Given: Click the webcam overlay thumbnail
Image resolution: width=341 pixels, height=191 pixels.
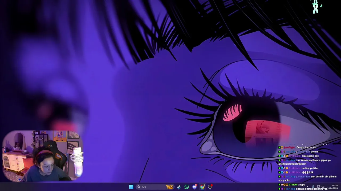Looking at the screenshot, I should pos(43,156).
